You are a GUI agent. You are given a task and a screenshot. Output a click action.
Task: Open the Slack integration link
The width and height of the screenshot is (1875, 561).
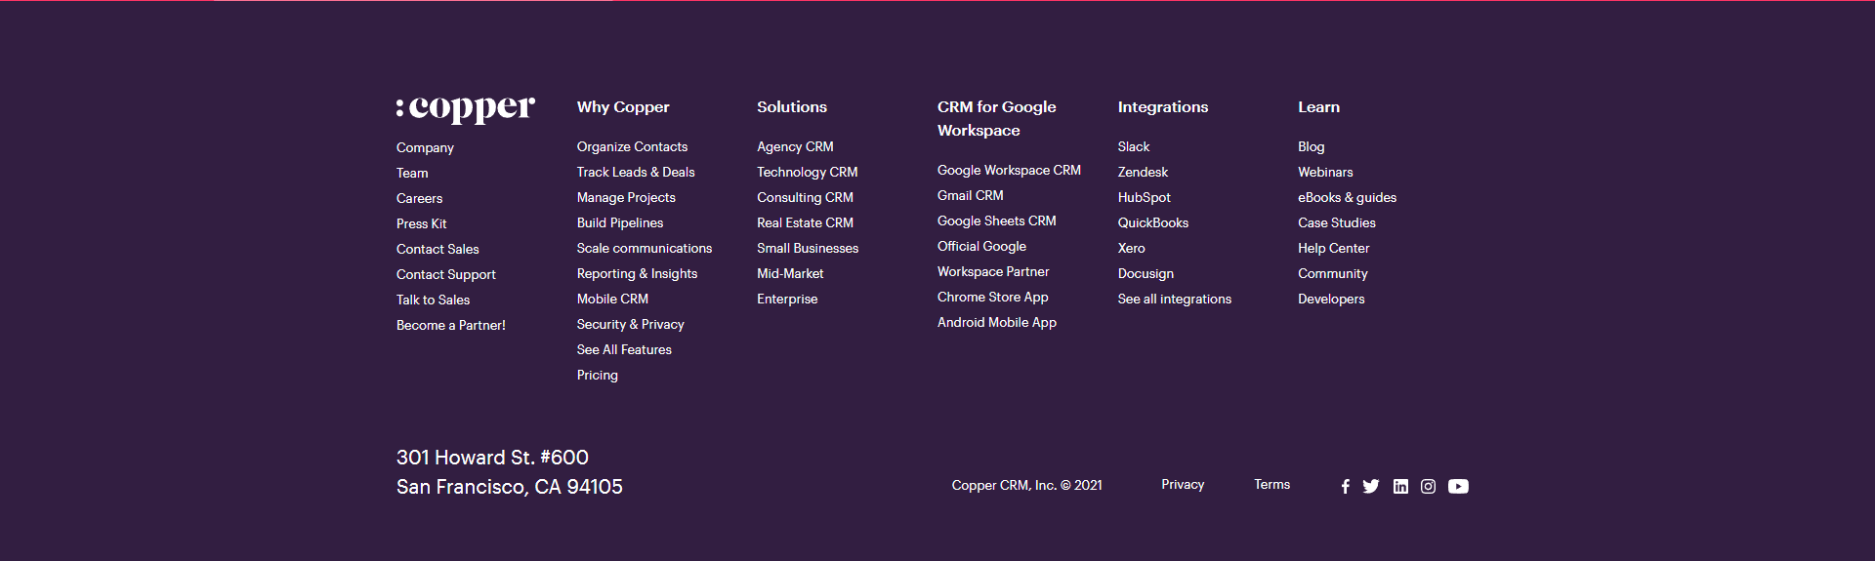pos(1133,146)
